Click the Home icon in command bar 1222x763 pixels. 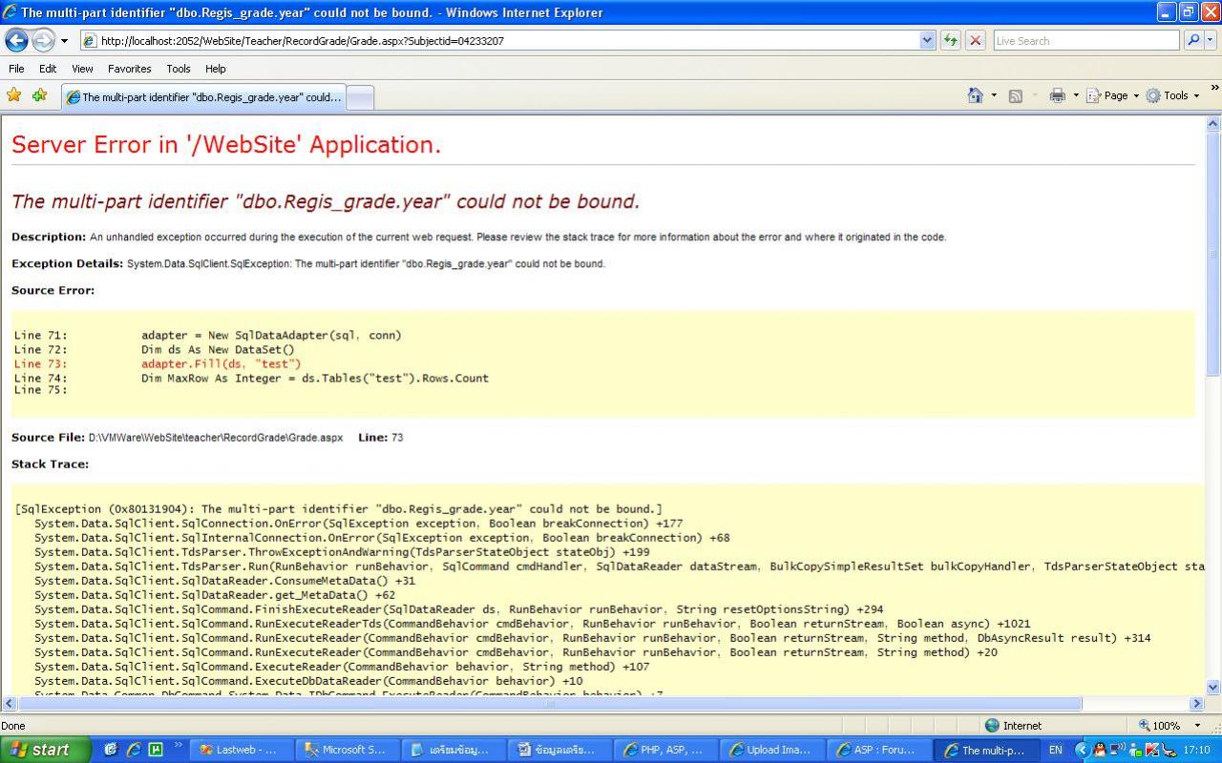pyautogui.click(x=975, y=95)
